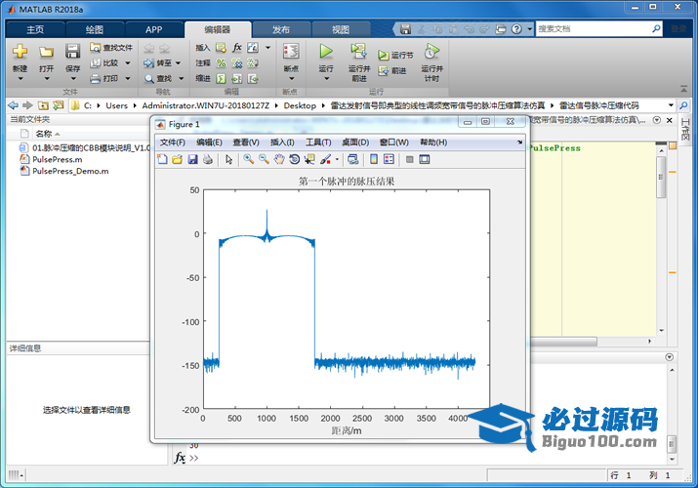Select the Zoom In tool in Figure 1

click(249, 159)
